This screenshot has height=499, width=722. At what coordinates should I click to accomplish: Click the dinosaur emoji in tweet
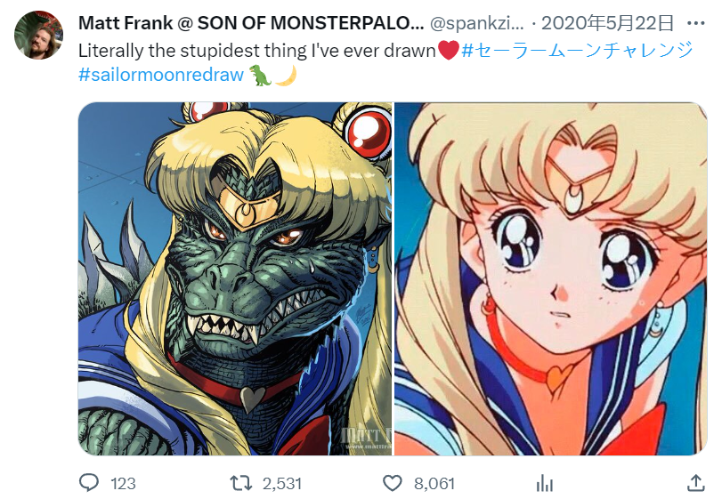click(x=260, y=75)
